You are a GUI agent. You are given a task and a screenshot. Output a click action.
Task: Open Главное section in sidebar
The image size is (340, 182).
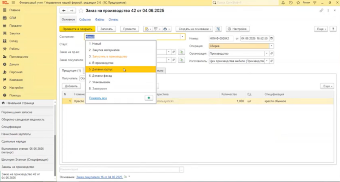pos(15,10)
